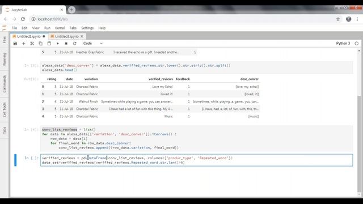Image resolution: width=363 pixels, height=204 pixels.
Task: Click the Python 3 kernel name
Action: (x=343, y=44)
